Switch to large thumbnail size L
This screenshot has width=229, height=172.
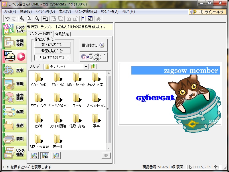(x=56, y=156)
